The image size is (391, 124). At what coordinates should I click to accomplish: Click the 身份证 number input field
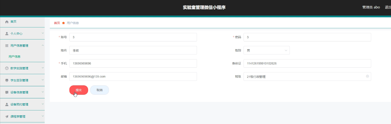tap(307, 63)
